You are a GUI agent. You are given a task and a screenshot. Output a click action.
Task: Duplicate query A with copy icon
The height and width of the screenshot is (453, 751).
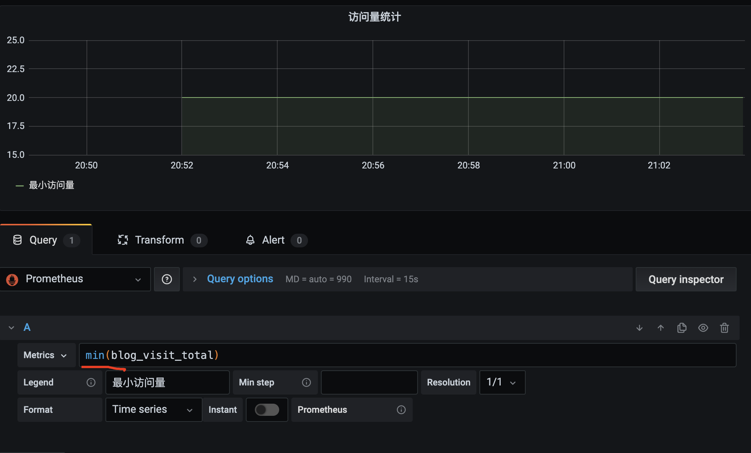pyautogui.click(x=682, y=328)
